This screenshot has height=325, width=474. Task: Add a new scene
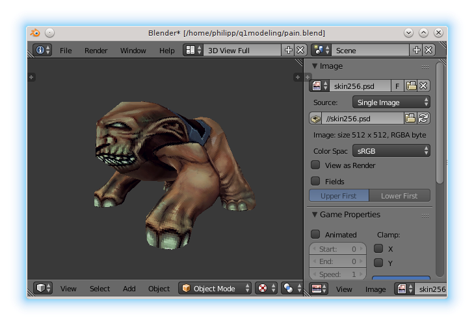(x=417, y=50)
